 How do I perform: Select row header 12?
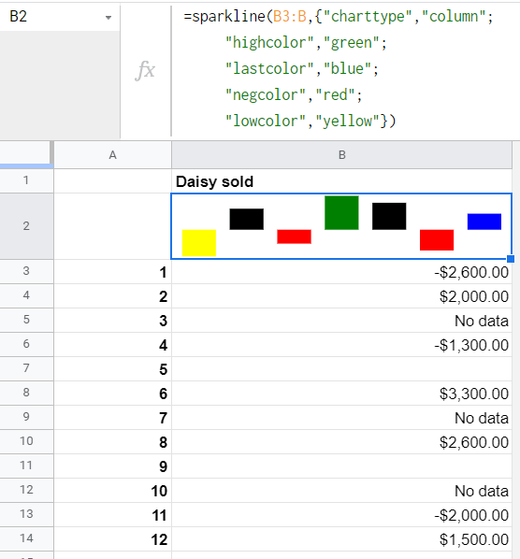26,490
